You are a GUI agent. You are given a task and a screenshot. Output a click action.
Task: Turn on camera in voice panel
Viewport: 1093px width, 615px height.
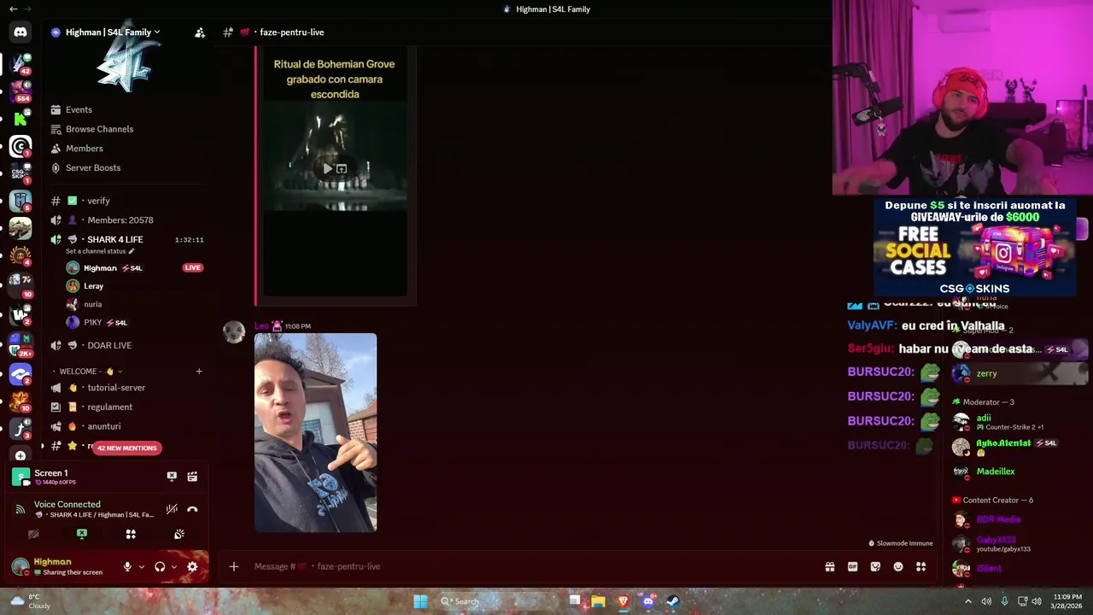coord(33,534)
